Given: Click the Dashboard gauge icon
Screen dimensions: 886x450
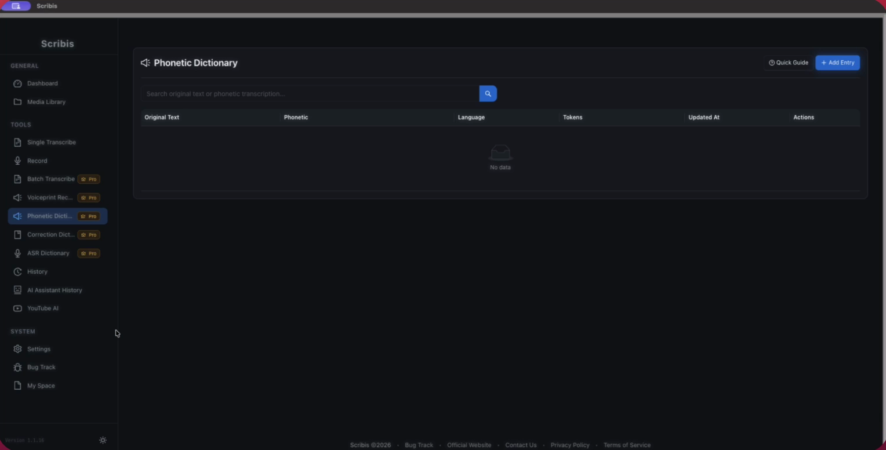Looking at the screenshot, I should point(17,84).
